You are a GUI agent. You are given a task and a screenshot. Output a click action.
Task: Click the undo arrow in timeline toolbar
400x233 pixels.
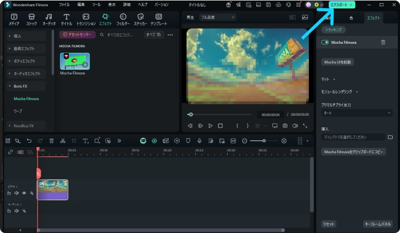pos(29,141)
